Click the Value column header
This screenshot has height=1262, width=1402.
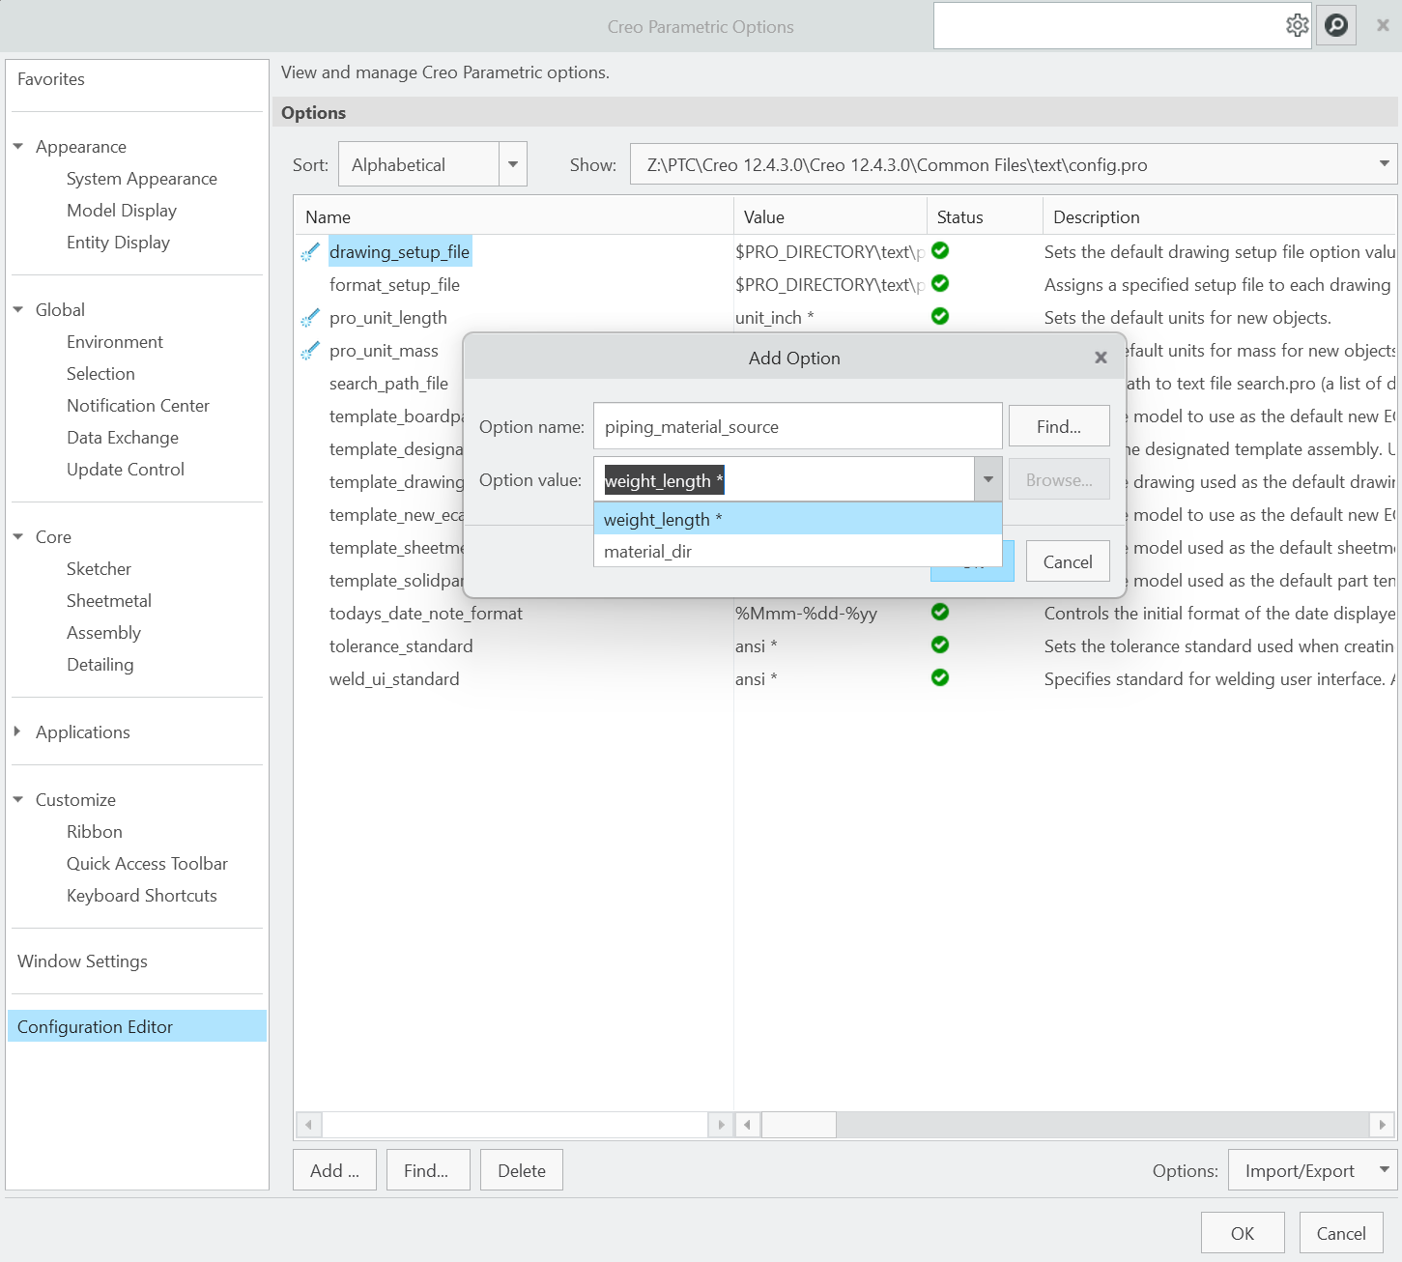point(831,217)
